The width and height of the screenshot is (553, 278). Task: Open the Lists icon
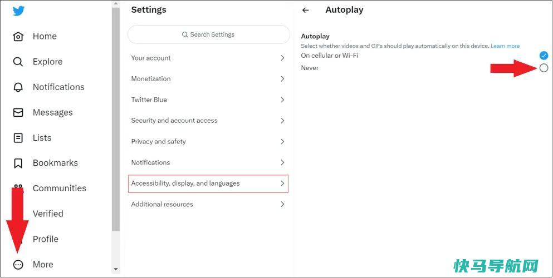point(18,138)
